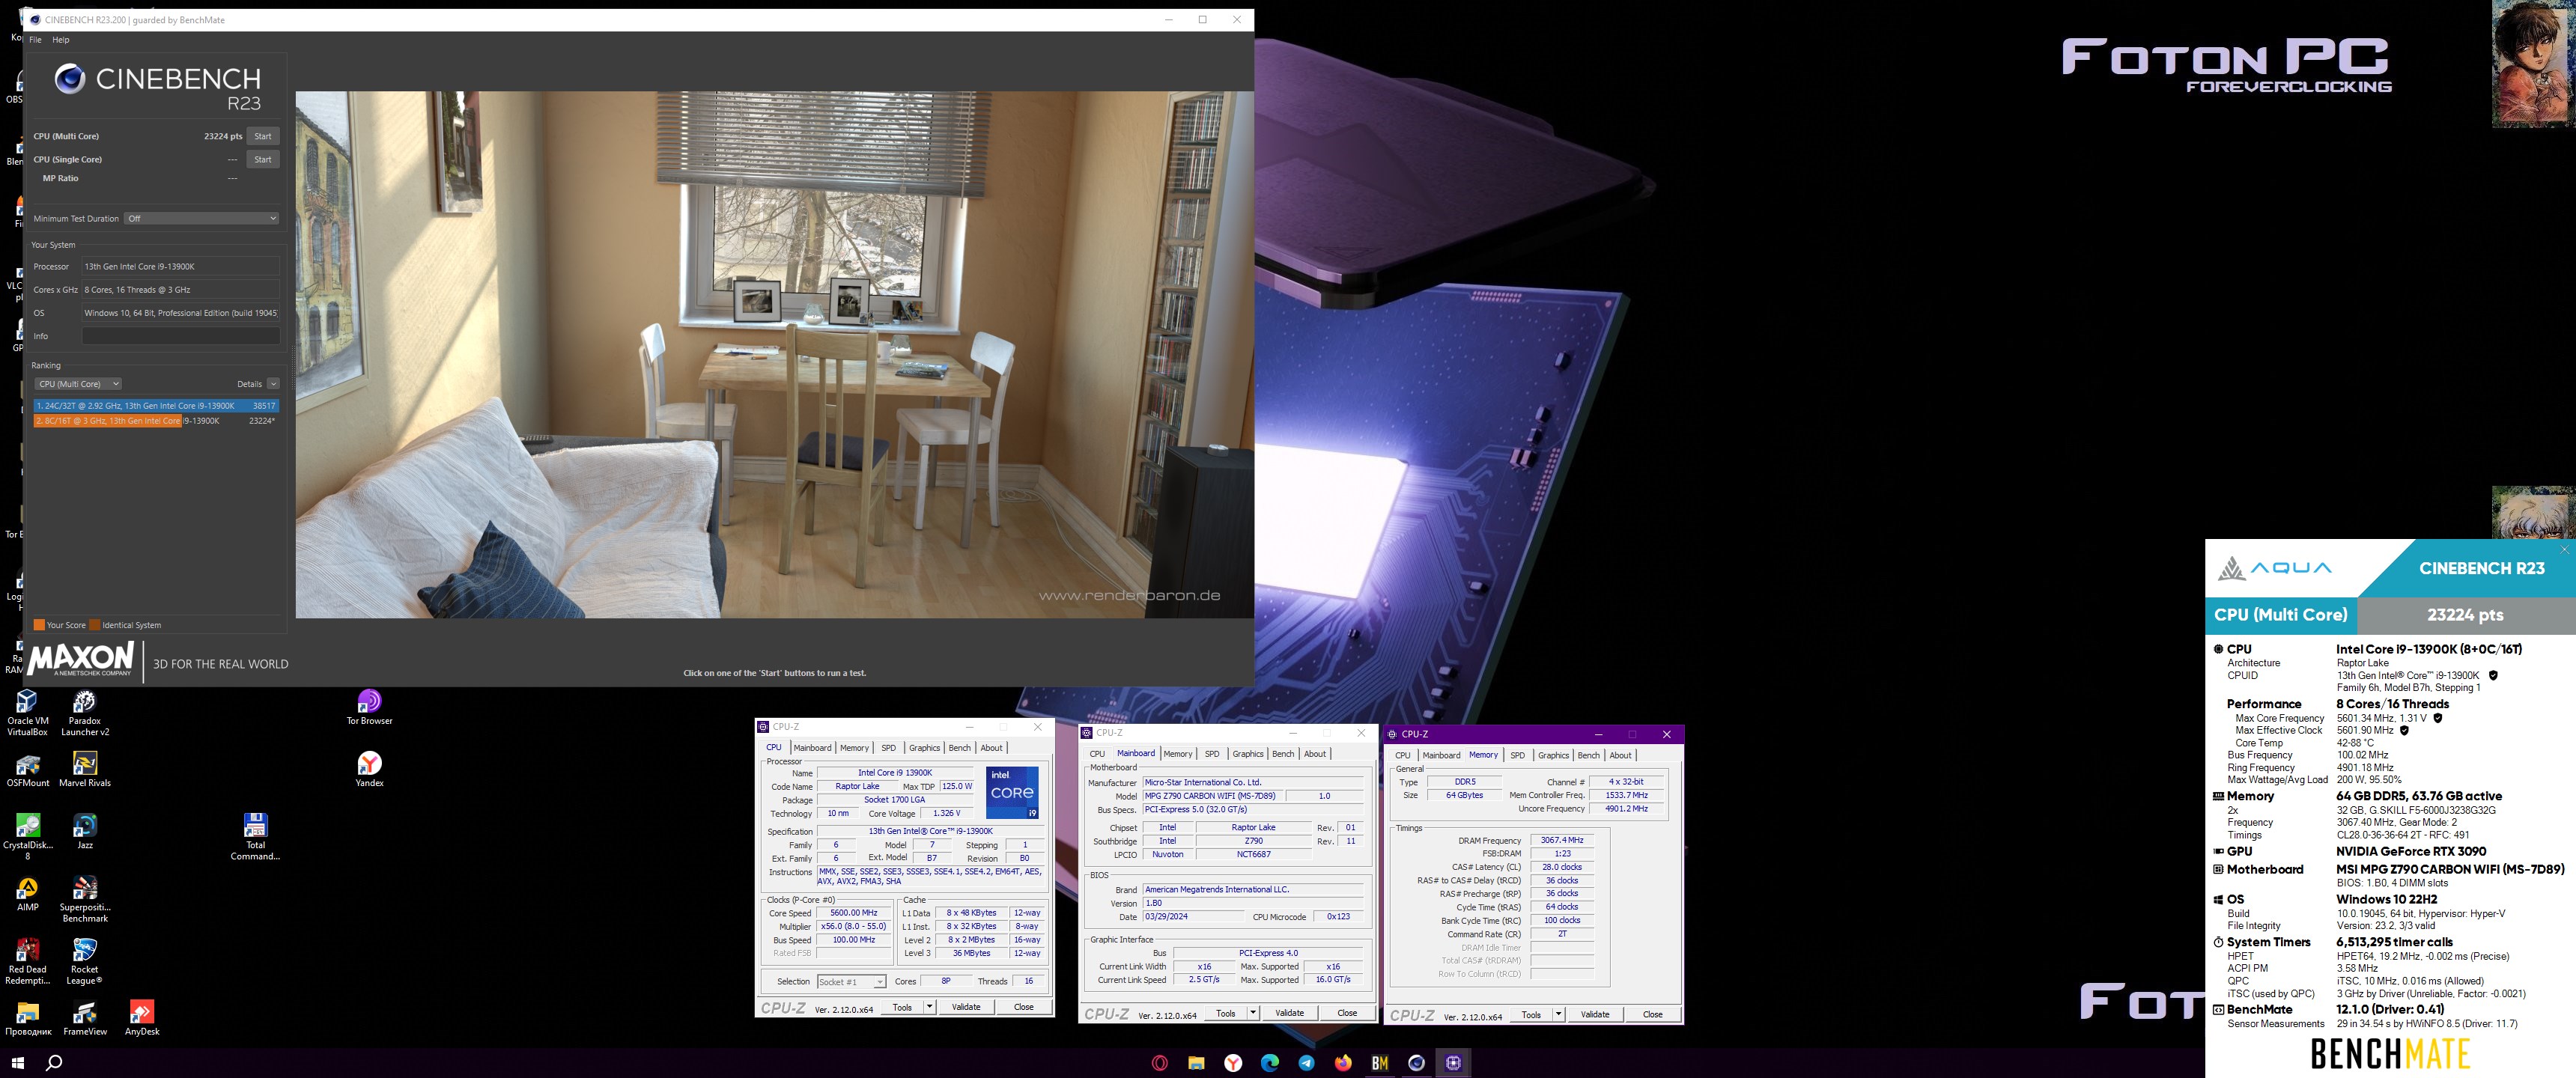2576x1078 pixels.
Task: Open Opera from the taskbar
Action: (x=1160, y=1063)
